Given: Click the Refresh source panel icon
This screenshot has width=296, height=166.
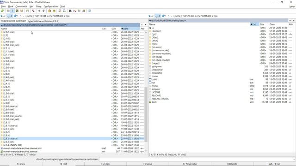Looking at the screenshot, I should pyautogui.click(x=2, y=11).
